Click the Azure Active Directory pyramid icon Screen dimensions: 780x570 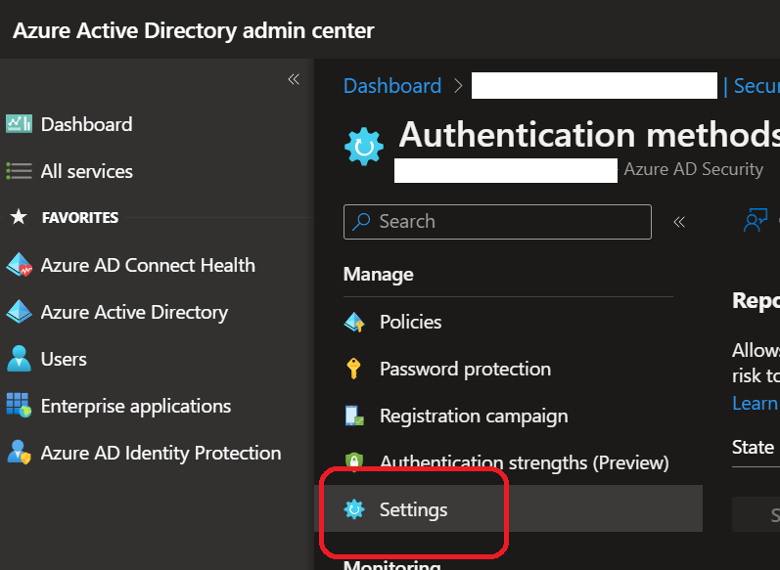(19, 312)
